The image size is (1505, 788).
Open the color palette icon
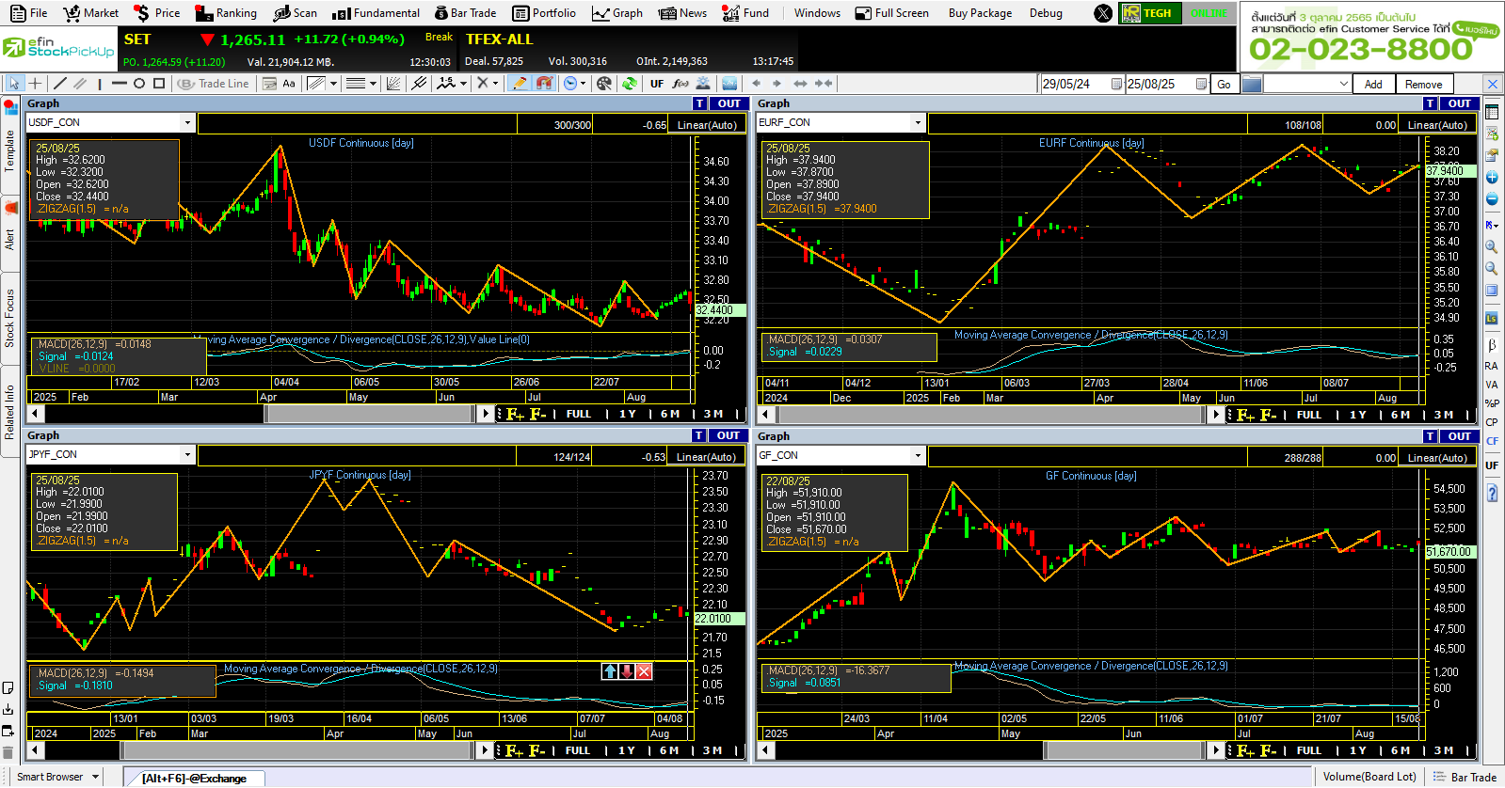(x=604, y=84)
